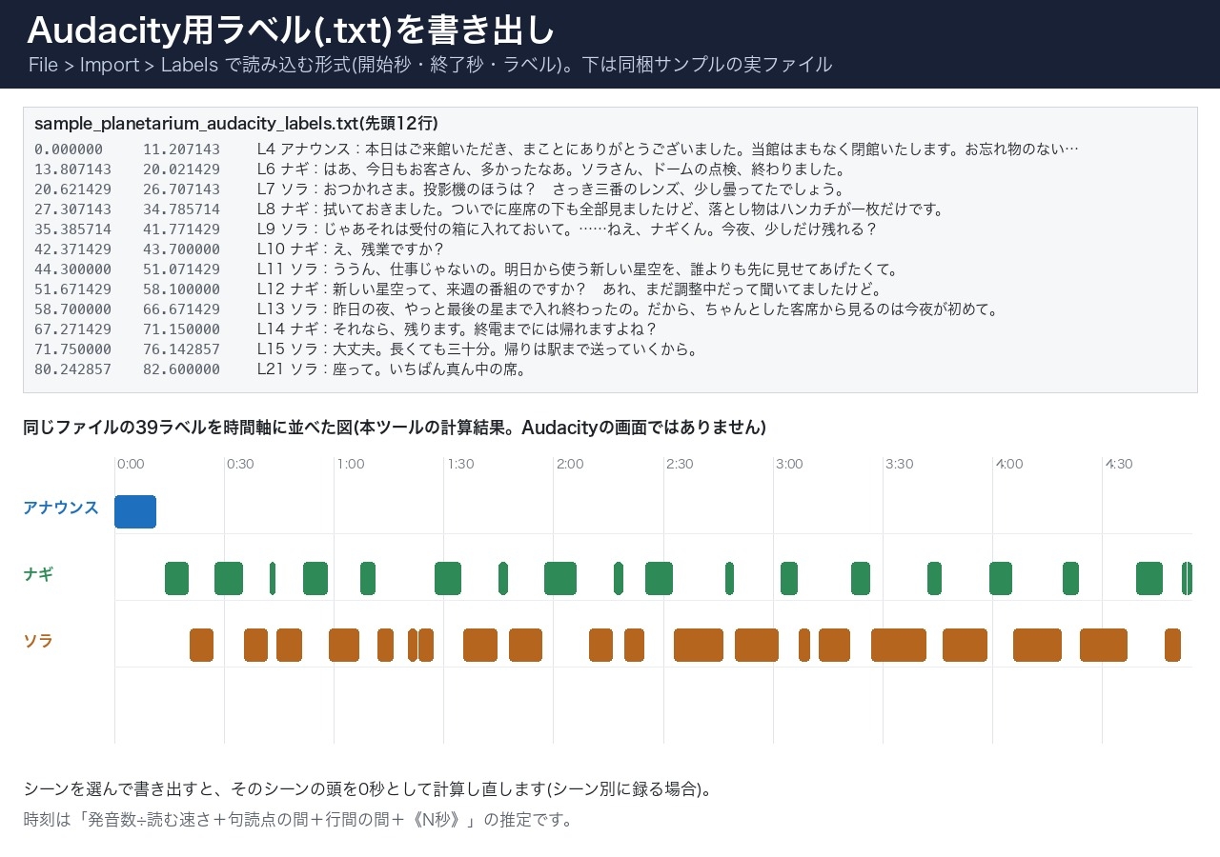Select the L9 ソラ label text

567,229
